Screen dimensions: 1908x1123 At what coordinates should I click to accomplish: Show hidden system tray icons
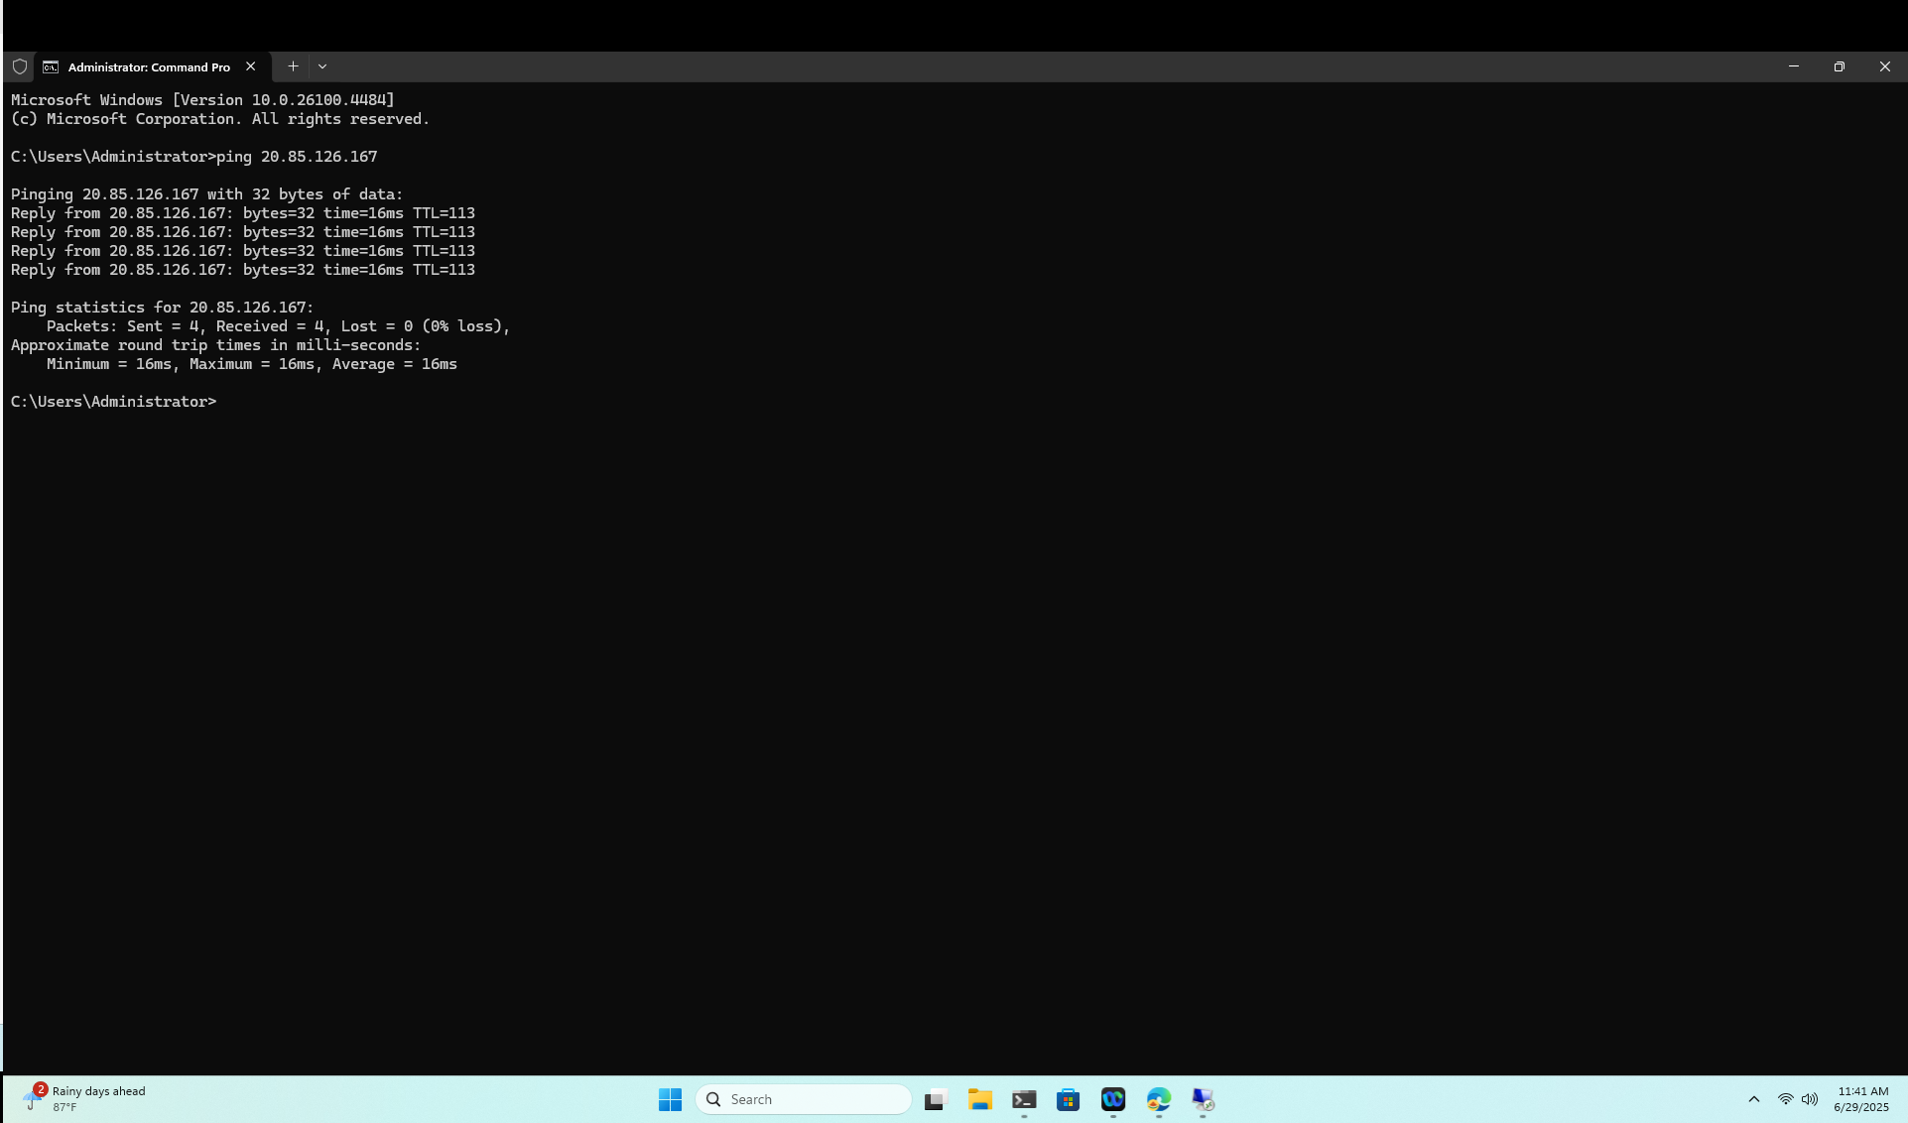pyautogui.click(x=1754, y=1099)
